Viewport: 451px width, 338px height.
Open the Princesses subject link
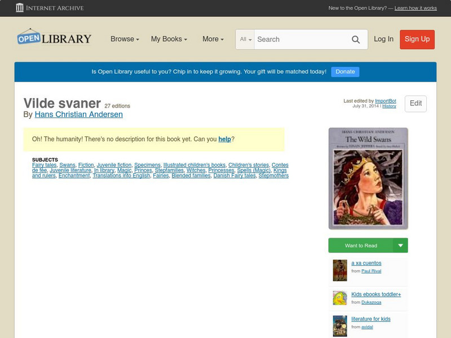[x=221, y=170]
